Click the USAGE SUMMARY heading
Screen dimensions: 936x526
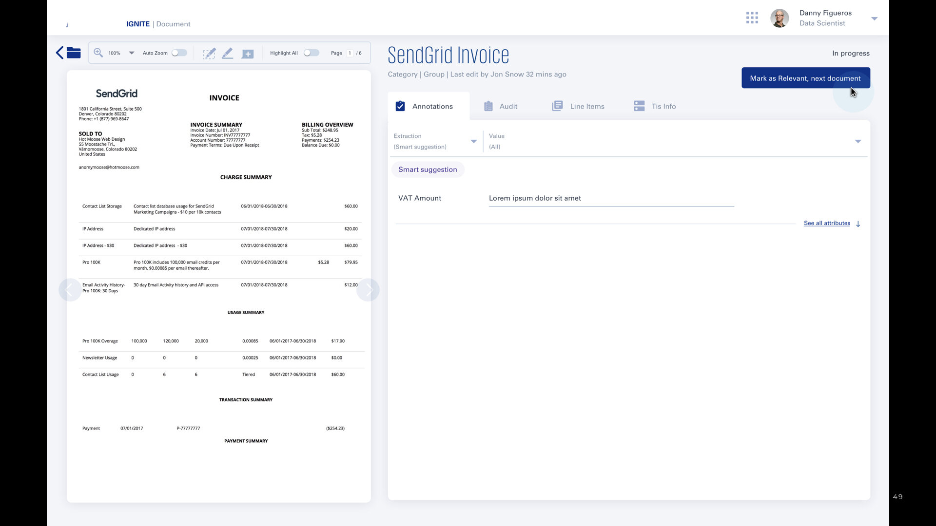[246, 312]
